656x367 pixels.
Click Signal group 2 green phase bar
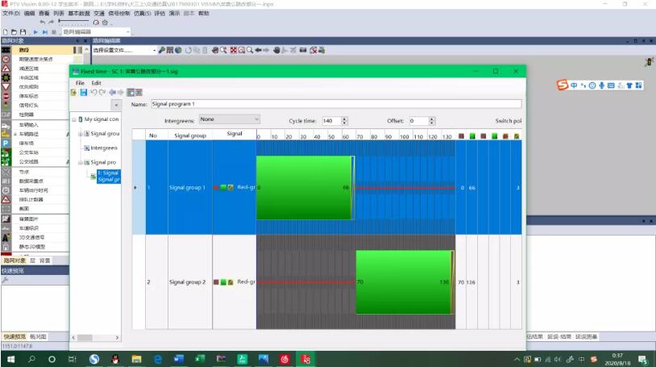[x=404, y=282]
